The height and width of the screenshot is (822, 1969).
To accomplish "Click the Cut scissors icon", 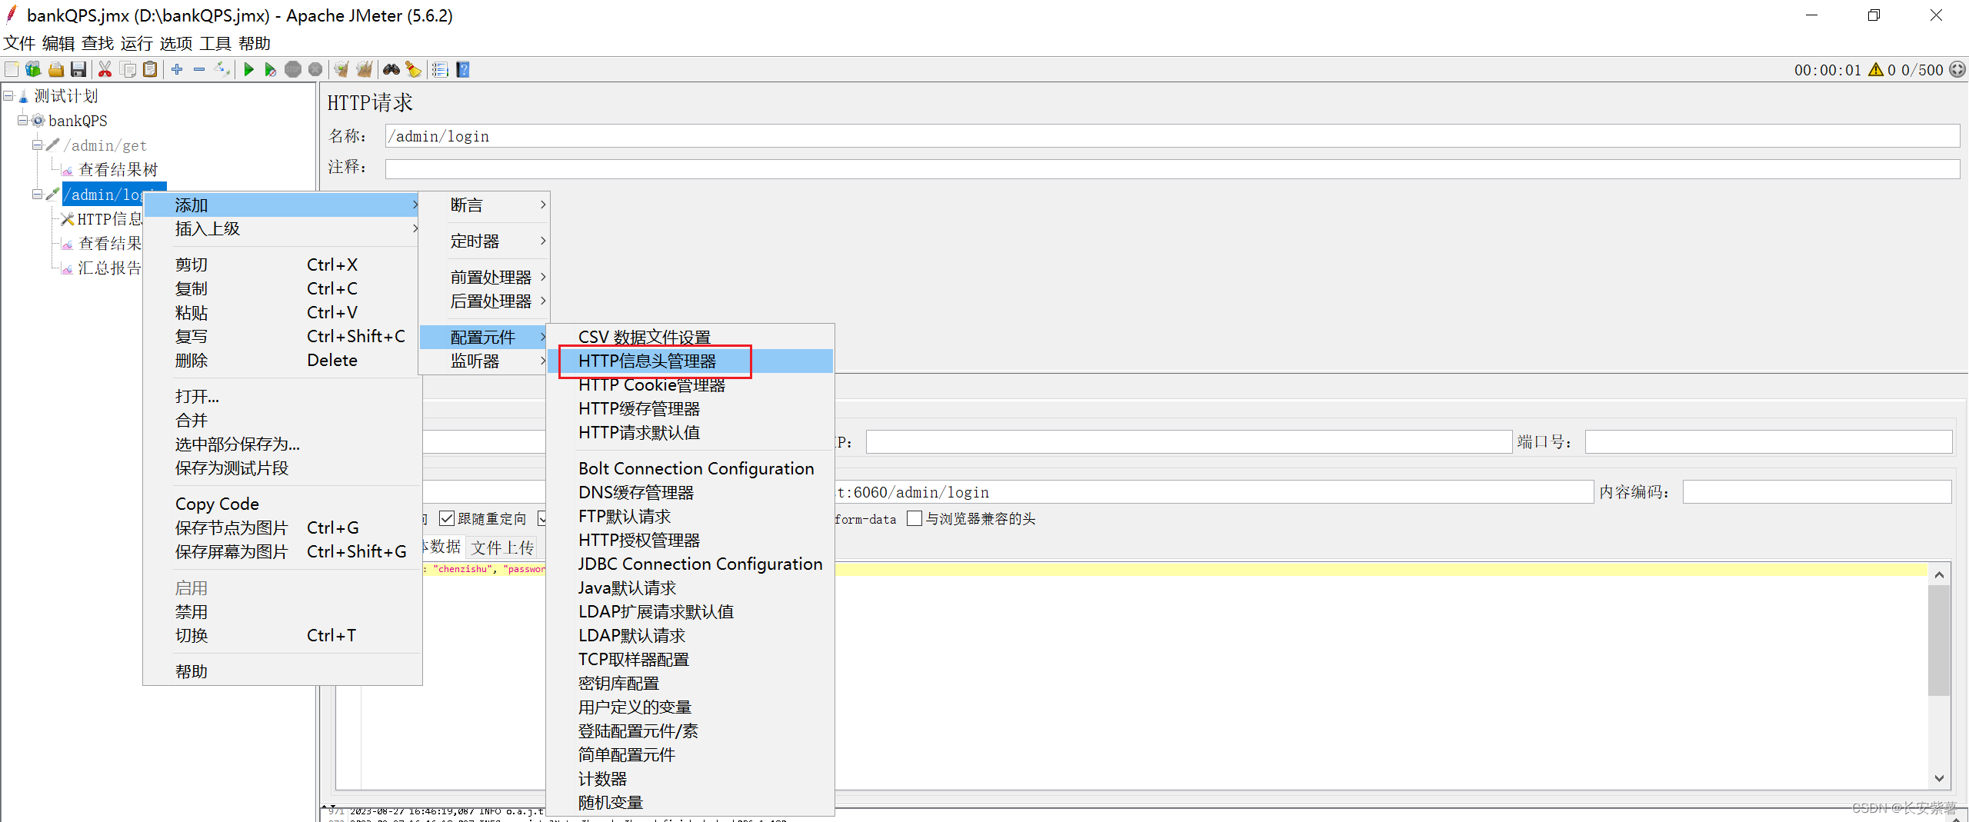I will coord(105,70).
